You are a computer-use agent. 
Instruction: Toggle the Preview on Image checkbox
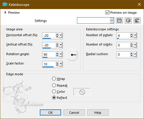point(107,13)
